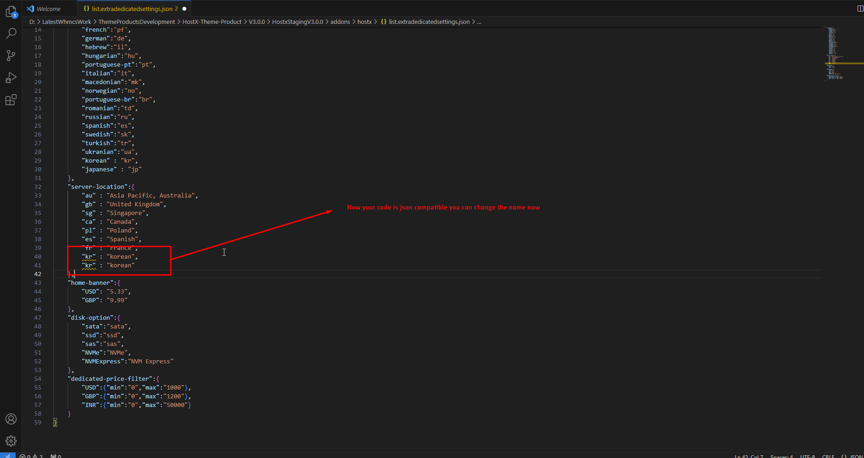Open the hostx breadcrumb folder list

(x=364, y=22)
